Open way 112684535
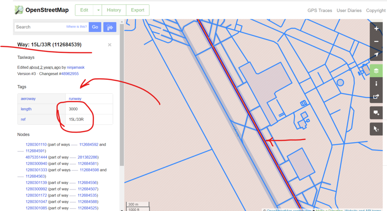 point(87,195)
